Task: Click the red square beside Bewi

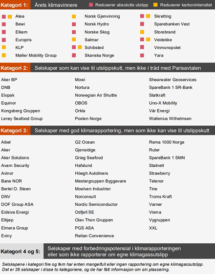Action: tap(4, 24)
